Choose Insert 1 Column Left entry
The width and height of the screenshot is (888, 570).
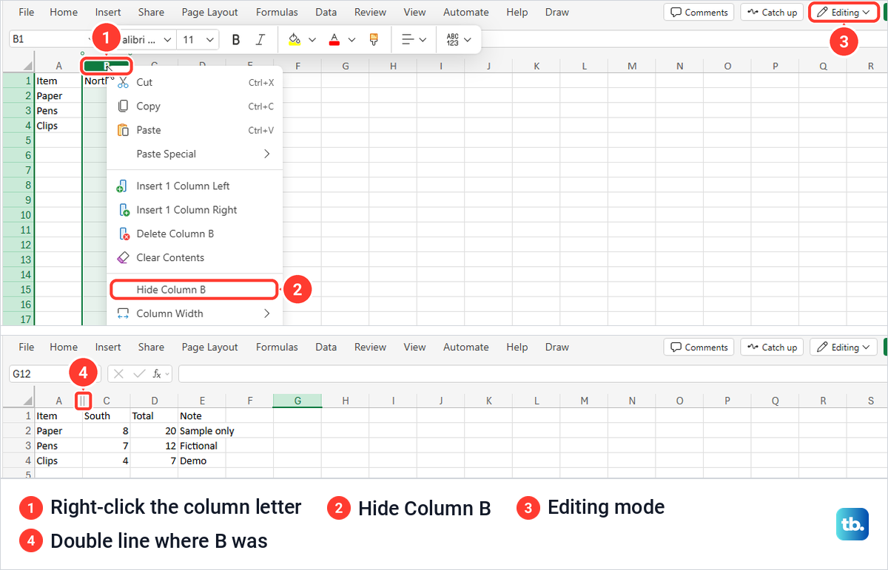(x=195, y=186)
